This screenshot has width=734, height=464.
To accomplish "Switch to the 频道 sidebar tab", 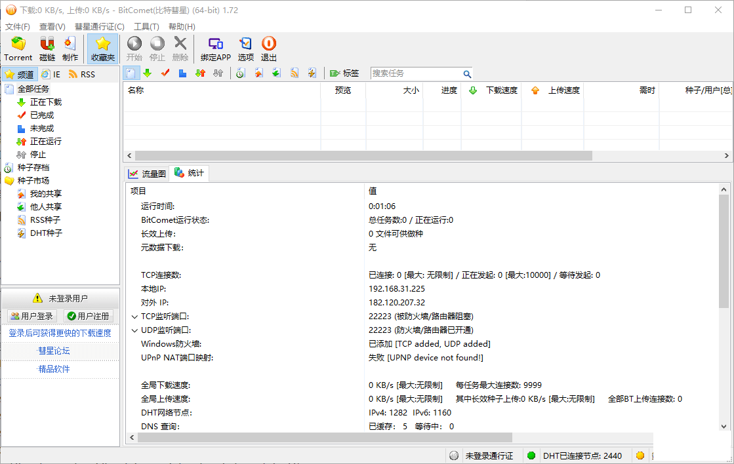I will point(20,74).
